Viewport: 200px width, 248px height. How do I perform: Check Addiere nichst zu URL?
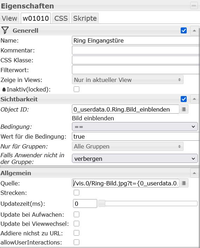point(76,233)
